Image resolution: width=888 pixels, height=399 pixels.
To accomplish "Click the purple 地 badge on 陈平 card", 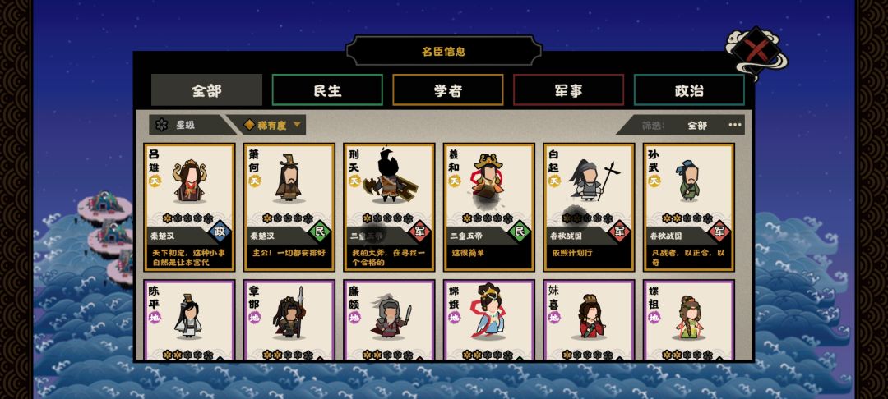I will (x=155, y=318).
